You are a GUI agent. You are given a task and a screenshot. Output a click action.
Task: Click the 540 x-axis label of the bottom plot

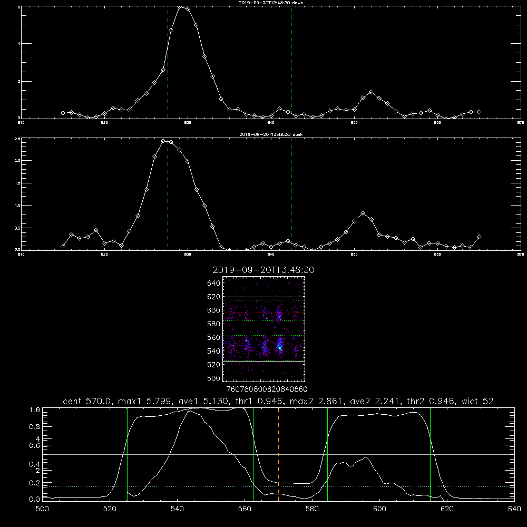tap(178, 509)
